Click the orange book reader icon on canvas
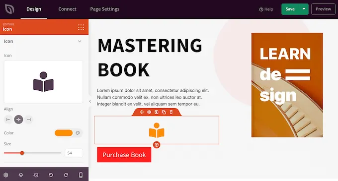The height and width of the screenshot is (181, 338). point(157,130)
